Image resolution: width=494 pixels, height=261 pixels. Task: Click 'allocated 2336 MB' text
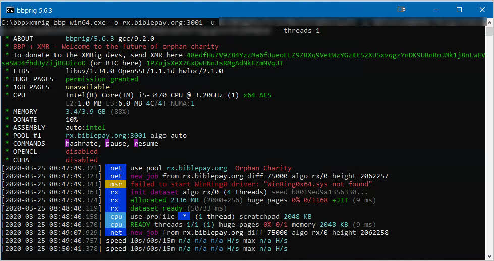(x=164, y=200)
